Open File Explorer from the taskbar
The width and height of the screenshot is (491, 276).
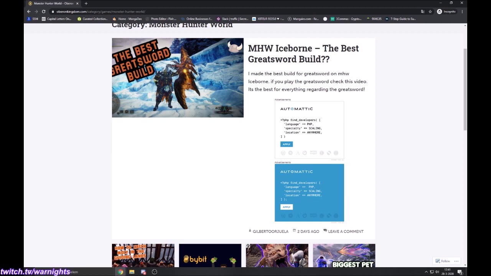132,272
